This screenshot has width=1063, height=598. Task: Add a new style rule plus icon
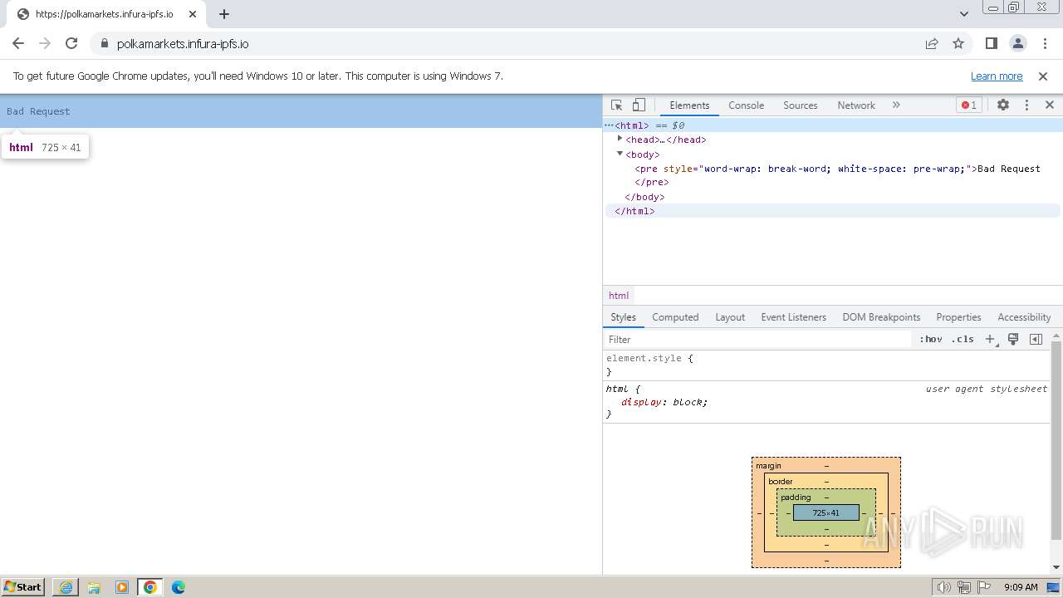(990, 340)
